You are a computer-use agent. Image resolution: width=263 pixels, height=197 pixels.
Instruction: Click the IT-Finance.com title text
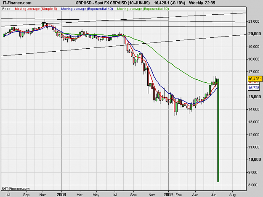click(x=17, y=3)
